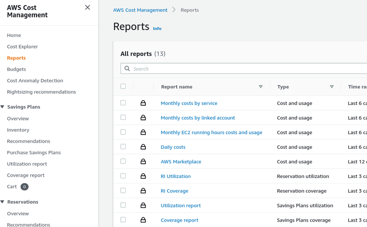
Task: Toggle the select-all reports checkbox
Action: point(123,86)
